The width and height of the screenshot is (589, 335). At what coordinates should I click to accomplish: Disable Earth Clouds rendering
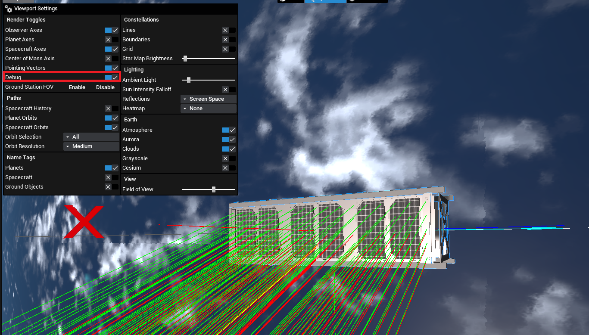tap(228, 149)
